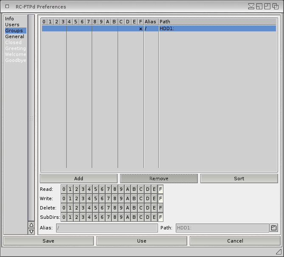Click the Alias text field

point(107,228)
